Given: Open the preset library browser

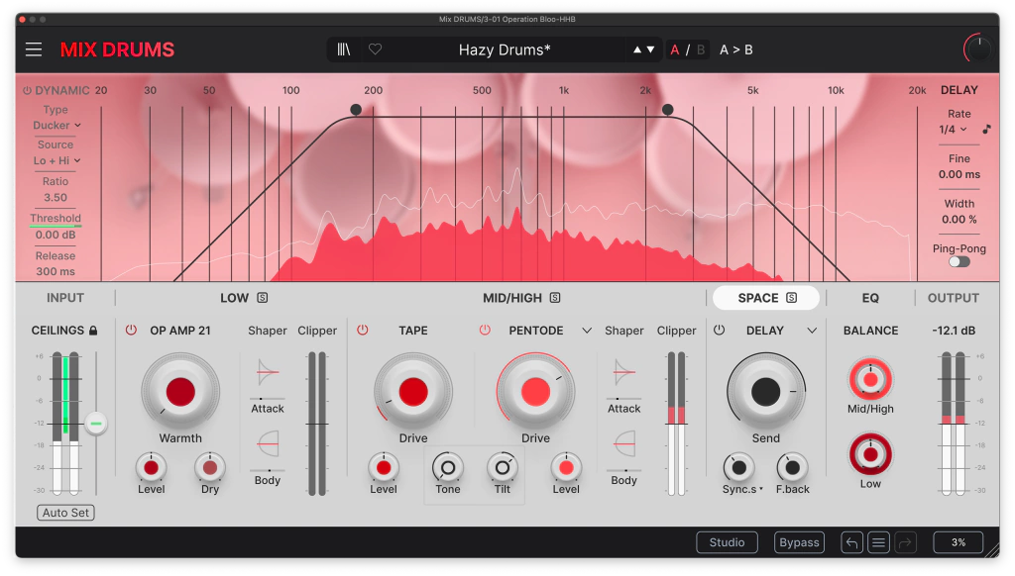Looking at the screenshot, I should pos(344,49).
